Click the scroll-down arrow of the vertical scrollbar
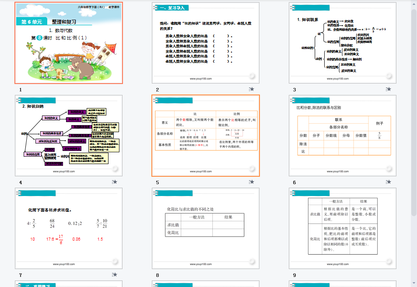417x287 pixels. pyautogui.click(x=414, y=283)
